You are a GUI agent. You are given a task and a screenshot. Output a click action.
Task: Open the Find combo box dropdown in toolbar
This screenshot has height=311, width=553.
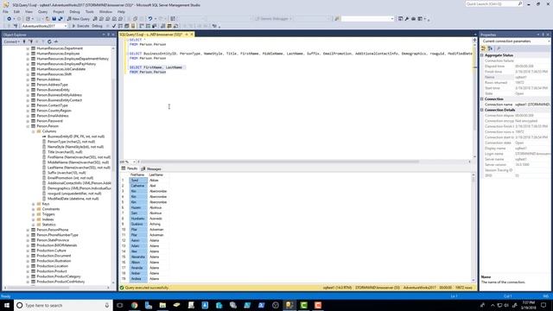[x=391, y=19]
